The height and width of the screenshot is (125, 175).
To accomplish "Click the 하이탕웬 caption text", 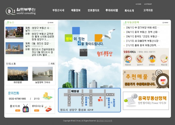I will pos(17,82).
